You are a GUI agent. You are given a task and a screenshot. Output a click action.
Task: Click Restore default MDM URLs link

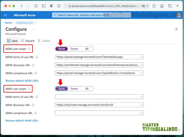[x=22, y=81]
